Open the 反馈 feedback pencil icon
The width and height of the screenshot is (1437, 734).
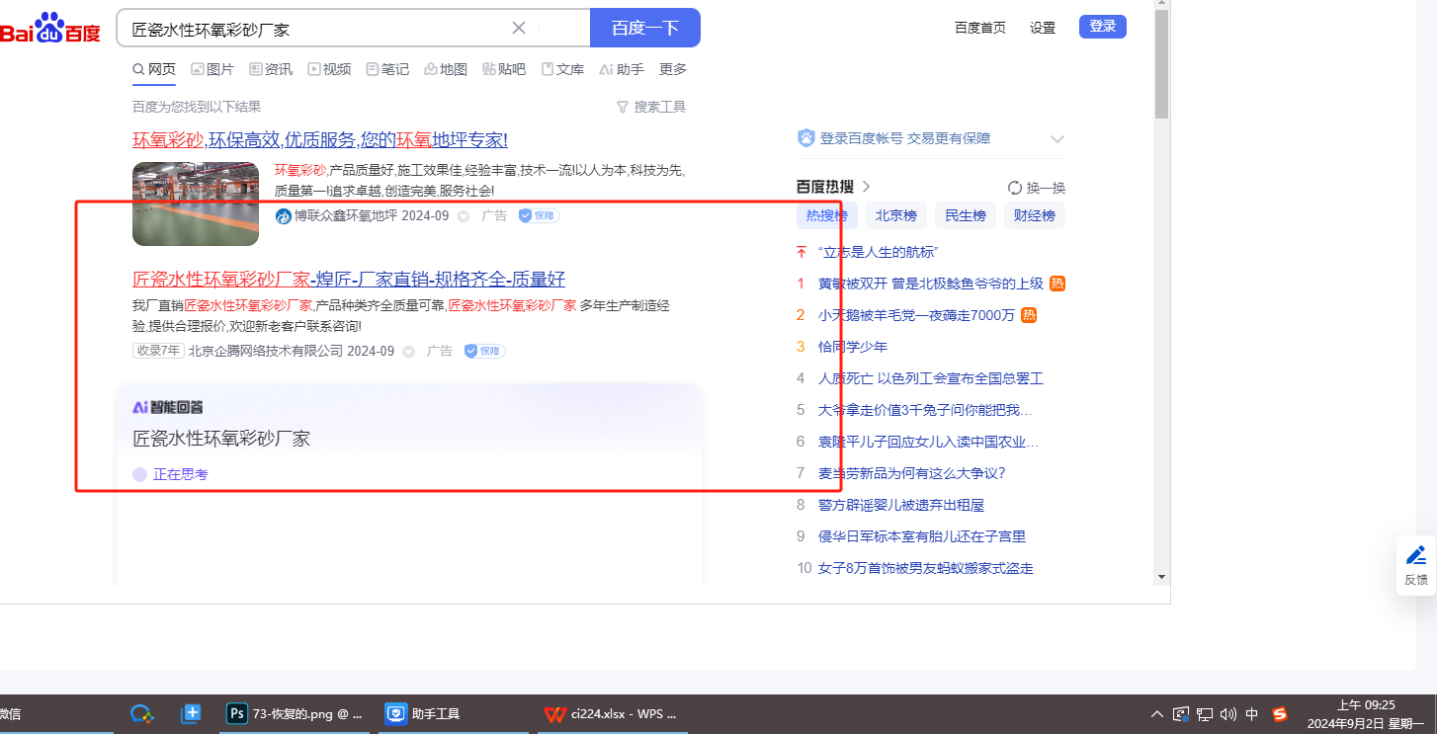tap(1416, 555)
